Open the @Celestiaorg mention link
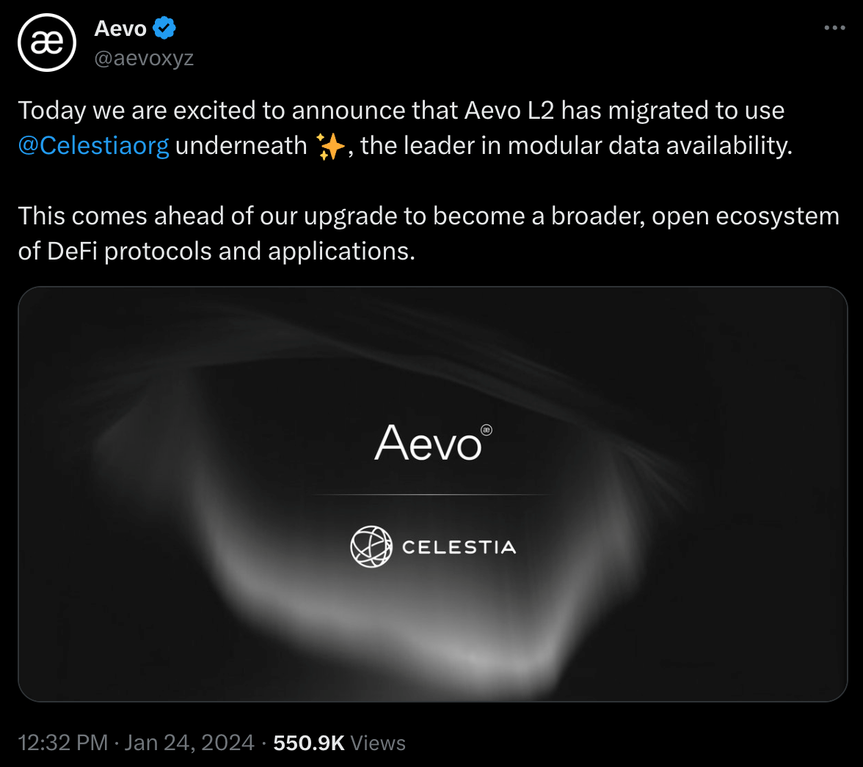 click(93, 146)
